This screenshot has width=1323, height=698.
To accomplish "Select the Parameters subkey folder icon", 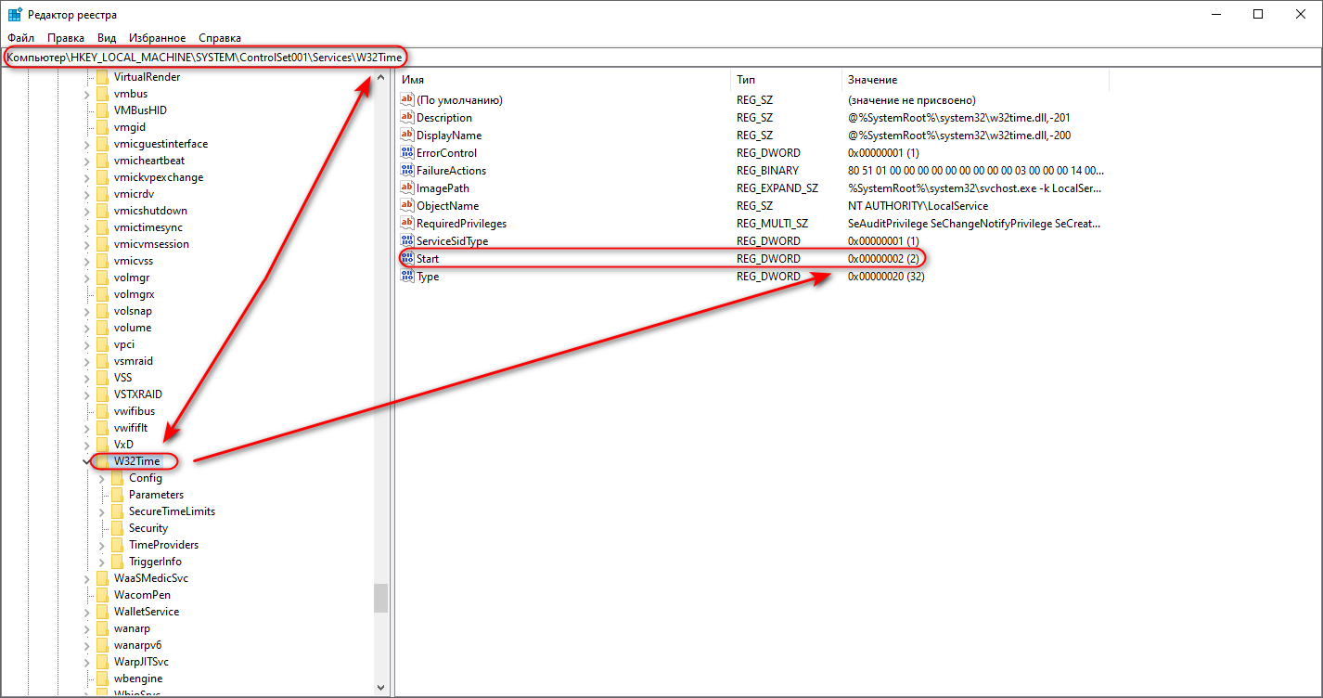I will [x=117, y=495].
